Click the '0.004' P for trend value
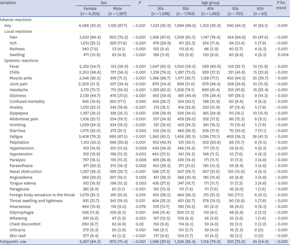The image size is (293, 245). pyautogui.click(x=283, y=54)
